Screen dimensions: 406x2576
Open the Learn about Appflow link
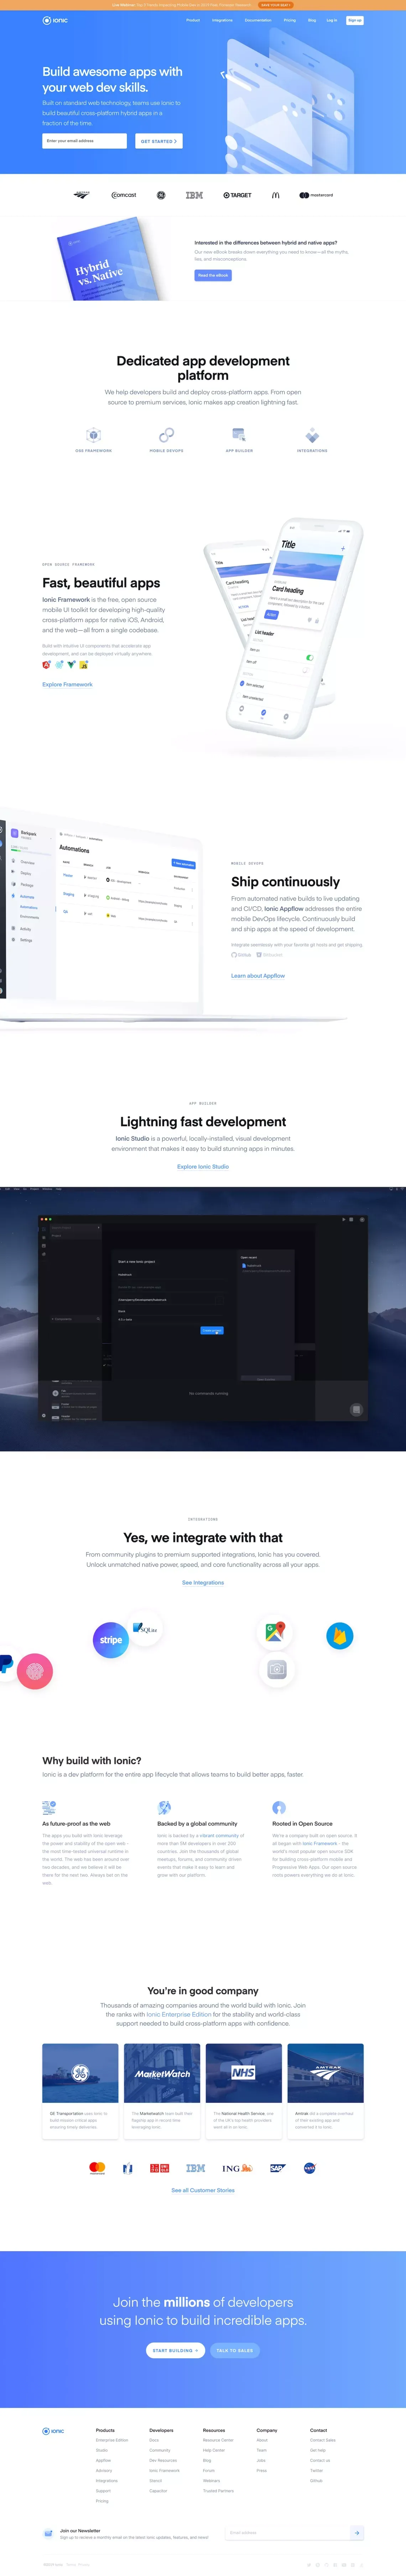258,975
